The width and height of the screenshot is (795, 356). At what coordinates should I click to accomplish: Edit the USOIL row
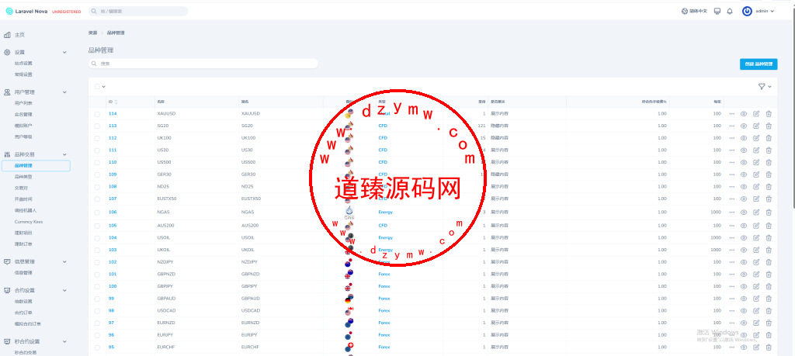pos(756,237)
